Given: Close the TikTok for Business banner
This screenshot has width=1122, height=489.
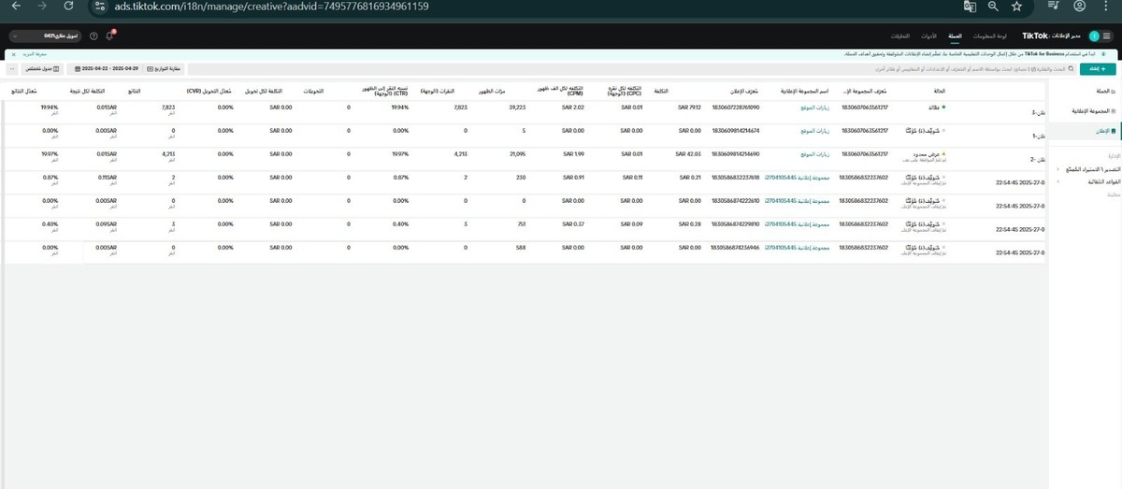Looking at the screenshot, I should (x=13, y=55).
